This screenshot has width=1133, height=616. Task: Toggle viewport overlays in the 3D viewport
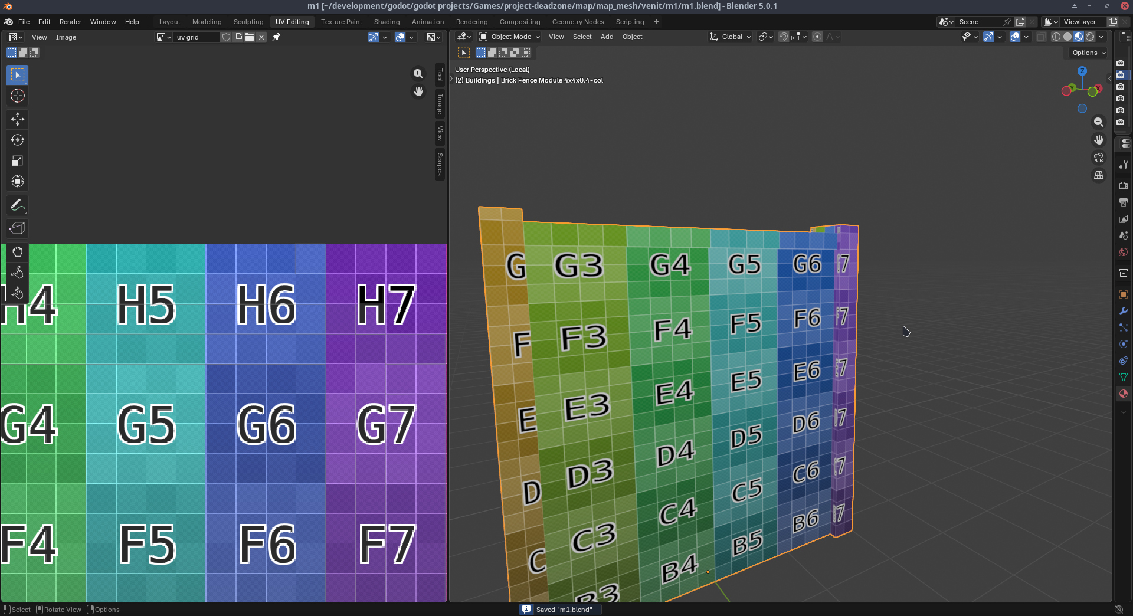coord(1015,37)
